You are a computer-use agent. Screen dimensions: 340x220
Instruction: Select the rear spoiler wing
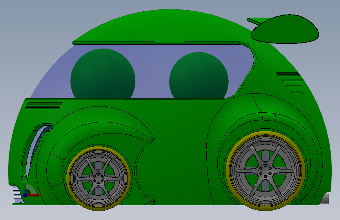285,29
